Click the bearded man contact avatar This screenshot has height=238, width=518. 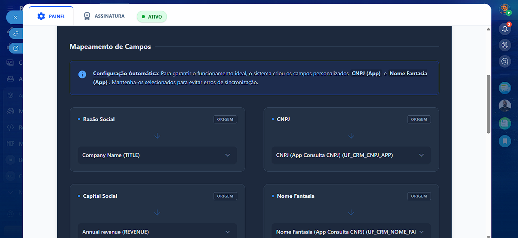pyautogui.click(x=505, y=106)
